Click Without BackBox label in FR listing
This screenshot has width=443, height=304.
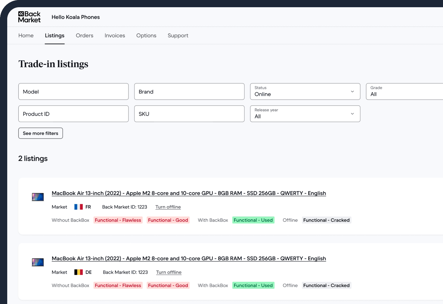(70, 220)
